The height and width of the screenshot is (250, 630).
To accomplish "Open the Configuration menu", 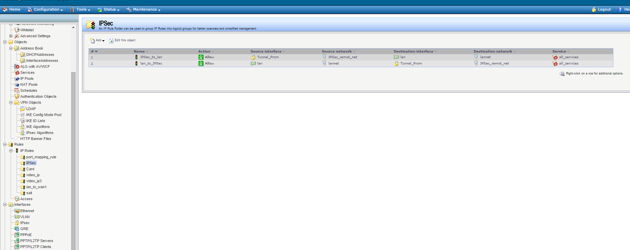I will click(x=45, y=9).
